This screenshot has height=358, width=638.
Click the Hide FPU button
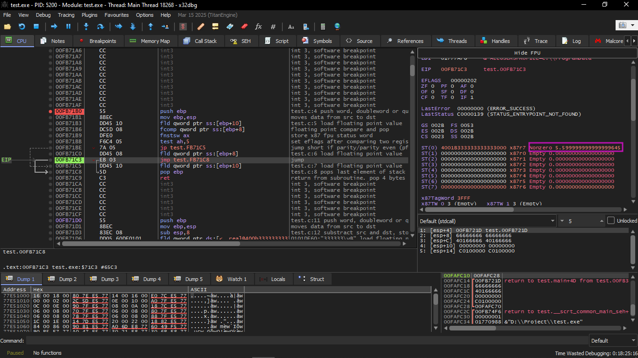(527, 53)
